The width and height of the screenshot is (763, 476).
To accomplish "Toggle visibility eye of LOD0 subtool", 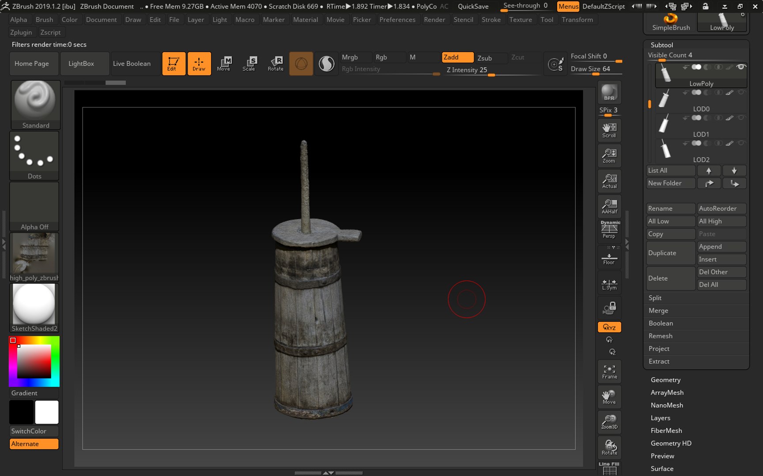I will point(741,93).
